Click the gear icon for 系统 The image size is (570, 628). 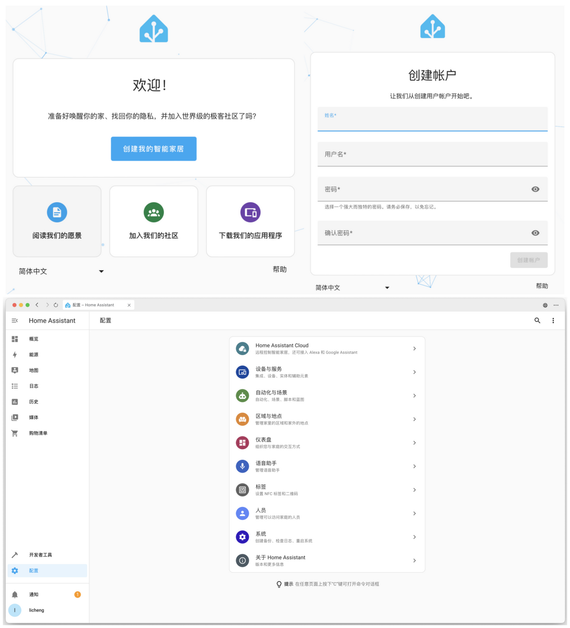click(x=242, y=537)
